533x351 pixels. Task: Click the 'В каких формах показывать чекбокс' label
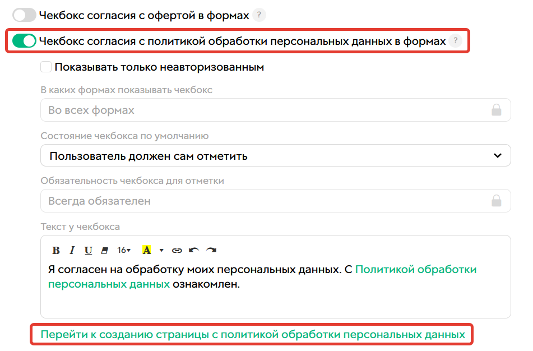pyautogui.click(x=127, y=90)
